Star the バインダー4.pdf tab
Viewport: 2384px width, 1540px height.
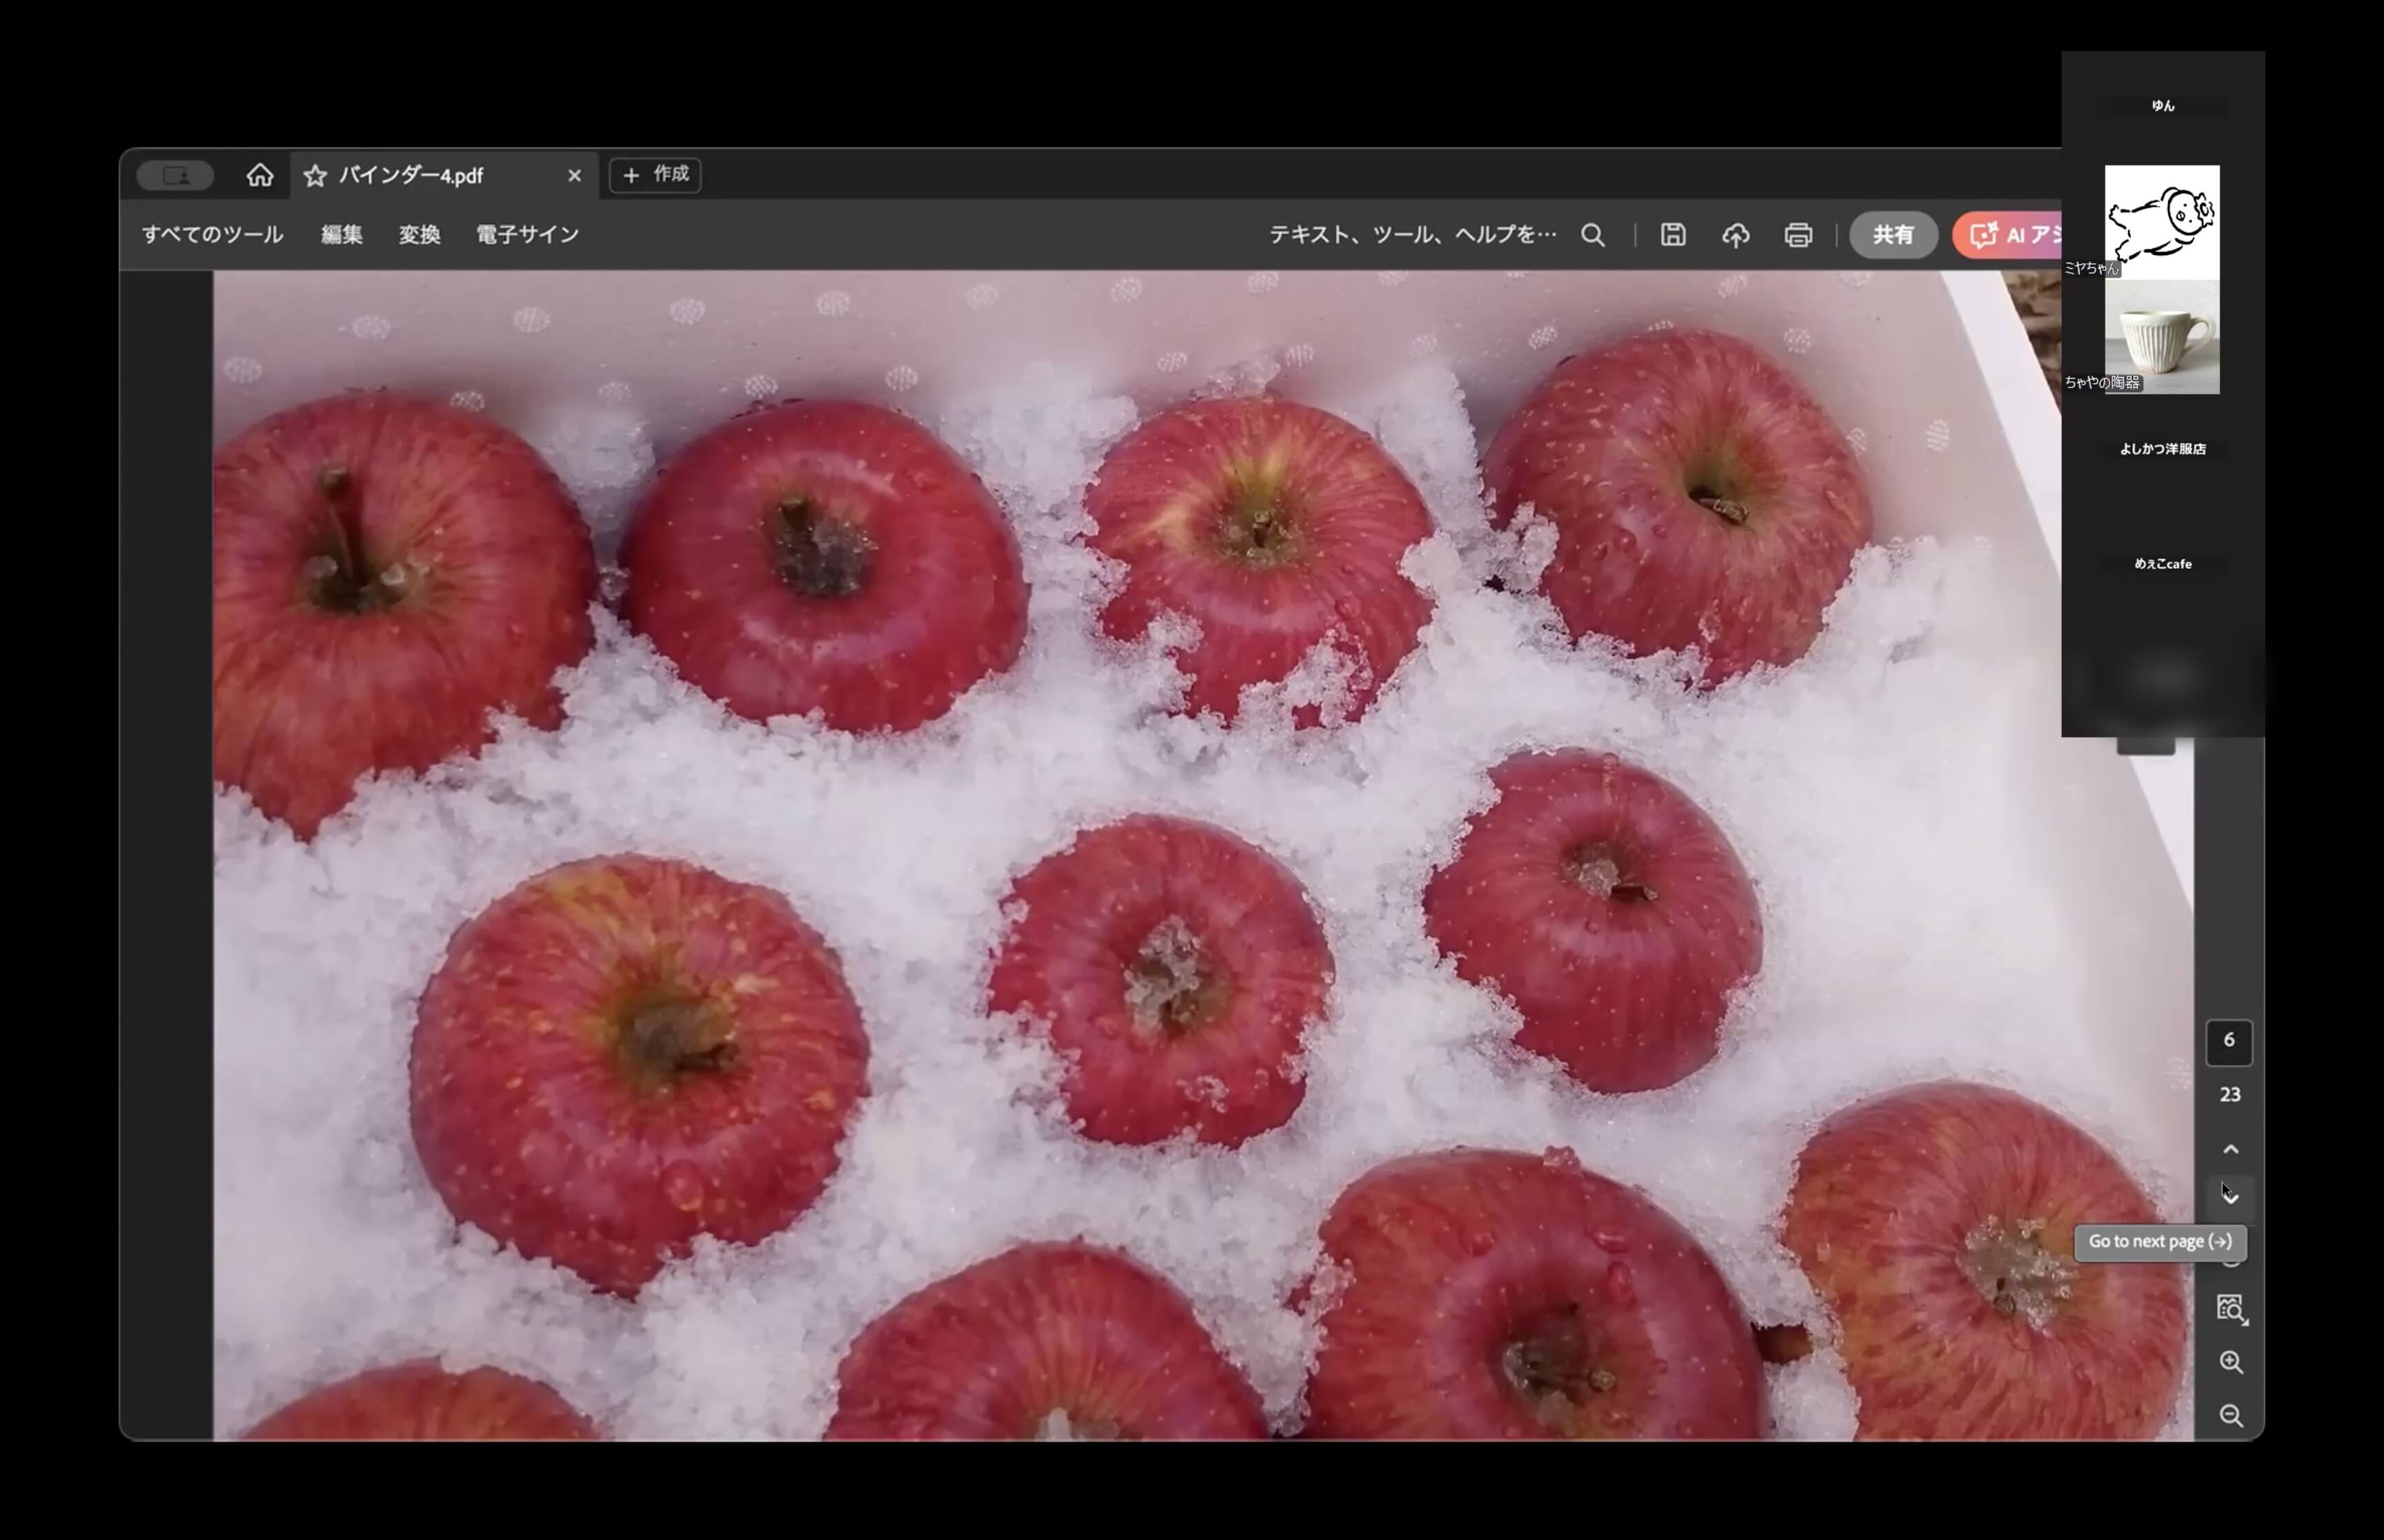[315, 176]
